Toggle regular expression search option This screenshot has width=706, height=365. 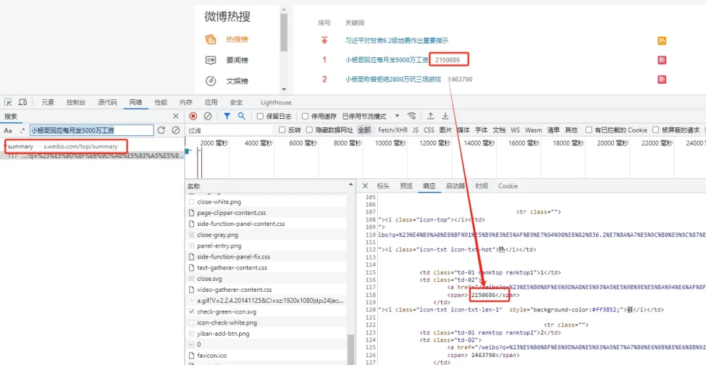22,131
